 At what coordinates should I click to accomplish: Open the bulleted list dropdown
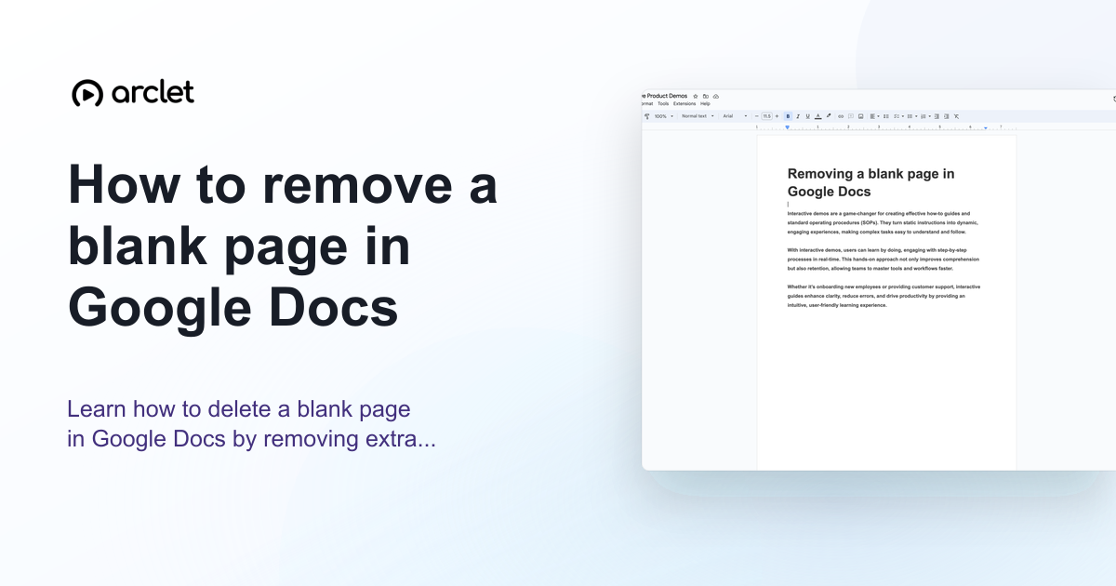pos(912,116)
